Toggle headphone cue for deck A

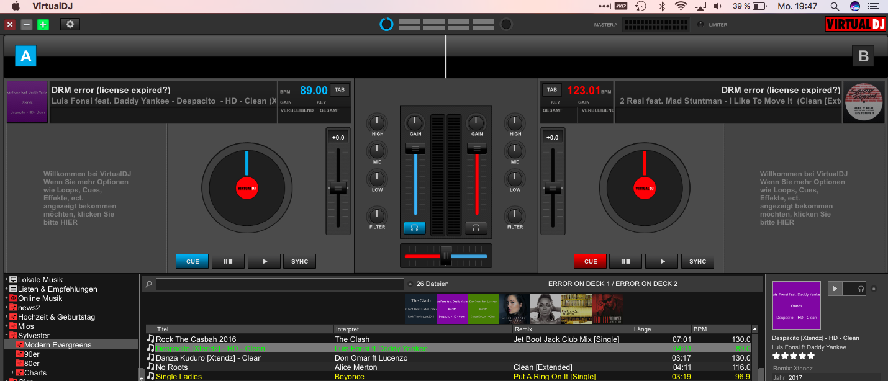(414, 228)
